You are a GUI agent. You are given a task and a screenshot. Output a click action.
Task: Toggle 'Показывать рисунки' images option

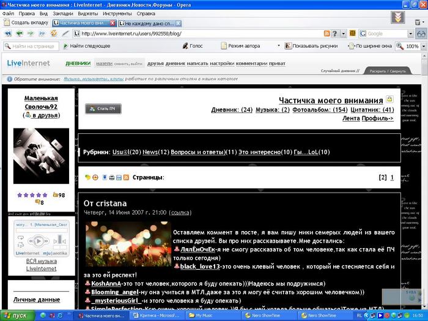pyautogui.click(x=311, y=46)
